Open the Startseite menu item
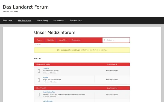This screenshot has height=102, width=164. pyautogui.click(x=8, y=20)
